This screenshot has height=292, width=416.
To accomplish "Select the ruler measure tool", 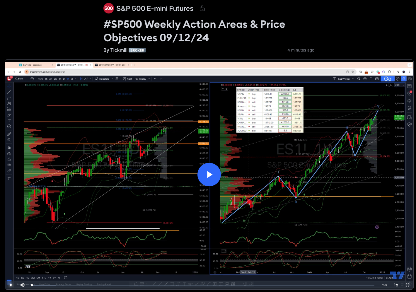I will tap(9, 134).
